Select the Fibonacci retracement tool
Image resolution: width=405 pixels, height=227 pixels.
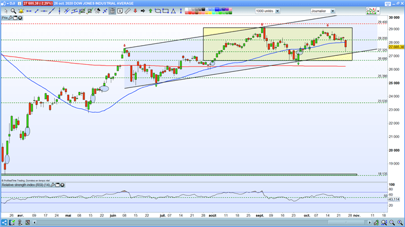pos(82,11)
